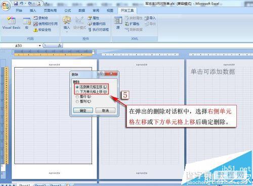Image resolution: width=253 pixels, height=186 pixels.
Task: Save the workbook from the quick access toolbar
Action: [16, 4]
